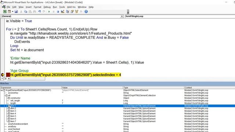Undo with the blue arrow icon
The width and height of the screenshot is (235, 132).
coord(40,11)
